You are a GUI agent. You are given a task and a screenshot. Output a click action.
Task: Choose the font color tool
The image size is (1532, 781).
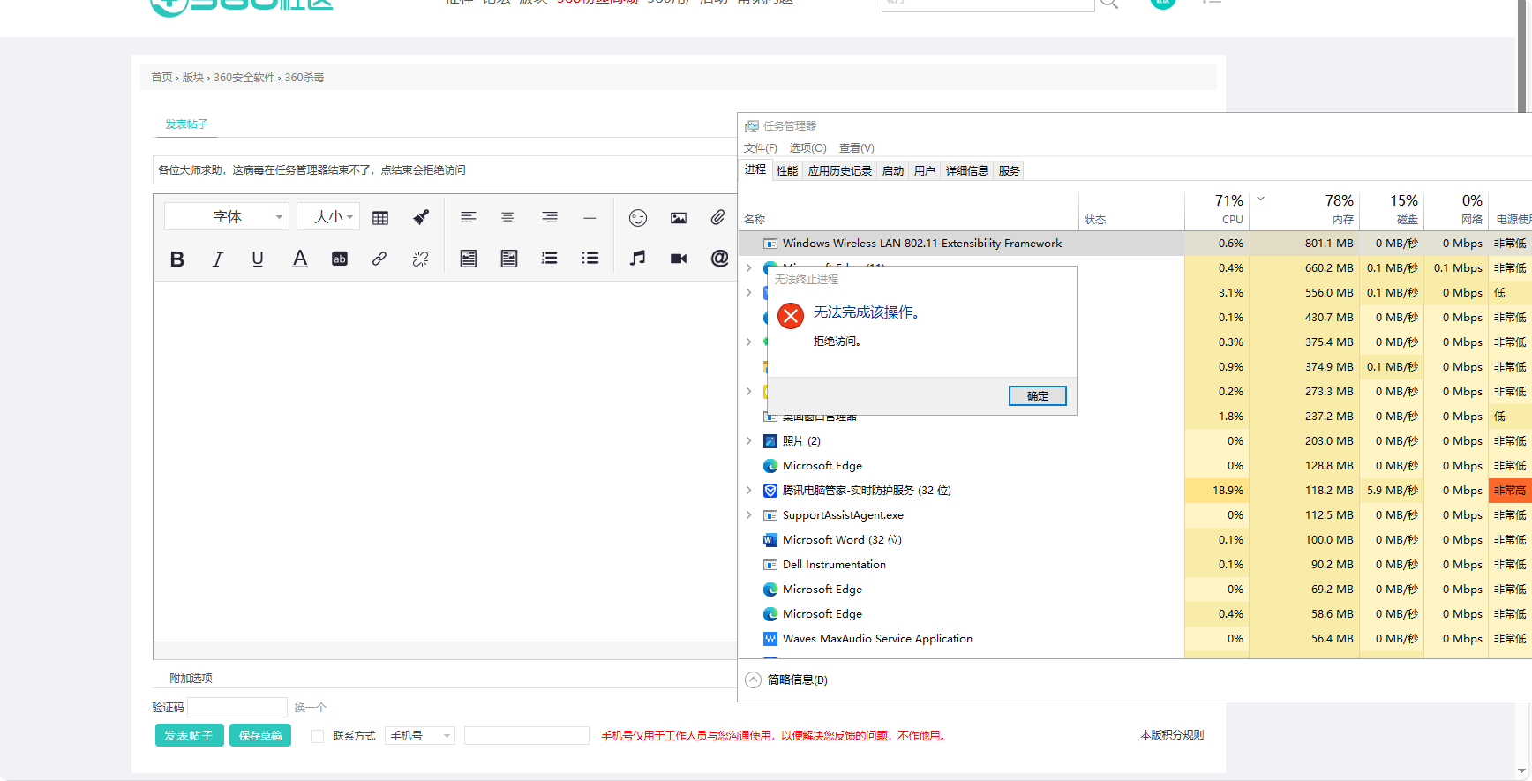coord(300,259)
